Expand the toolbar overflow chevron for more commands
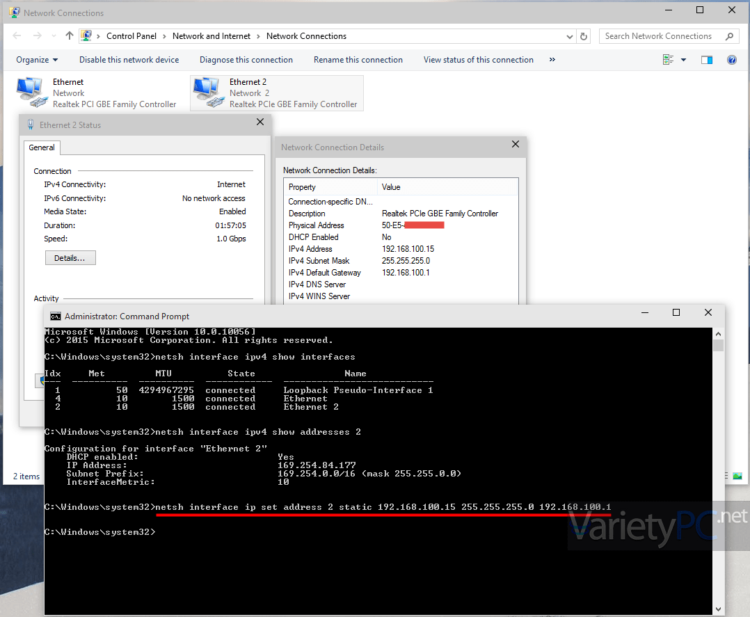 tap(552, 60)
